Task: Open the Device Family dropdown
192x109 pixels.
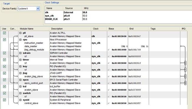Action: coord(38,9)
